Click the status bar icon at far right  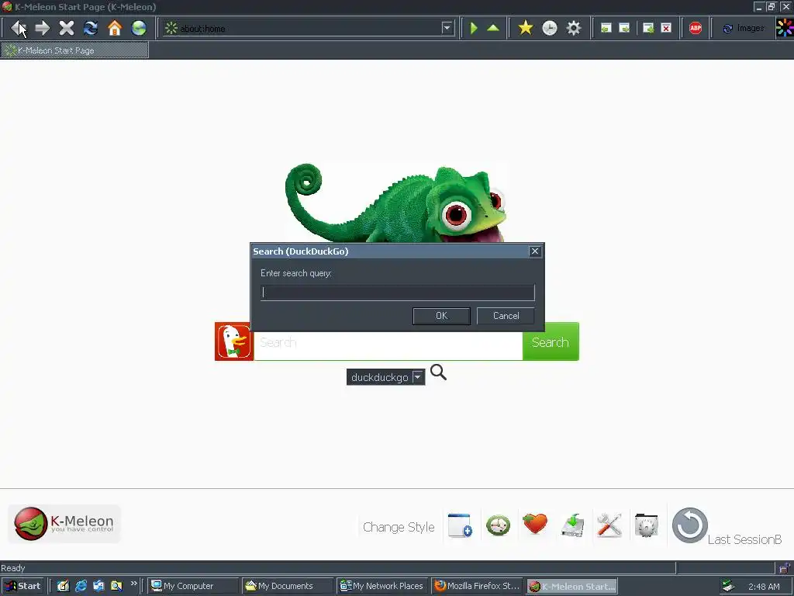coord(785,567)
